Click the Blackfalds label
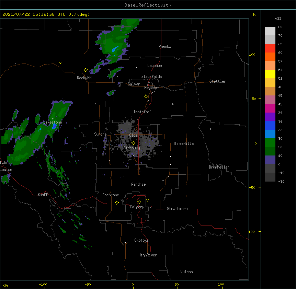The height and width of the screenshot is (289, 296). (x=151, y=77)
